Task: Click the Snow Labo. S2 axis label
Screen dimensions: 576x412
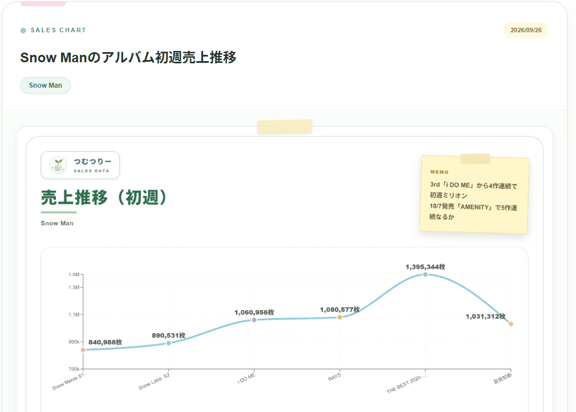Action: 154,381
